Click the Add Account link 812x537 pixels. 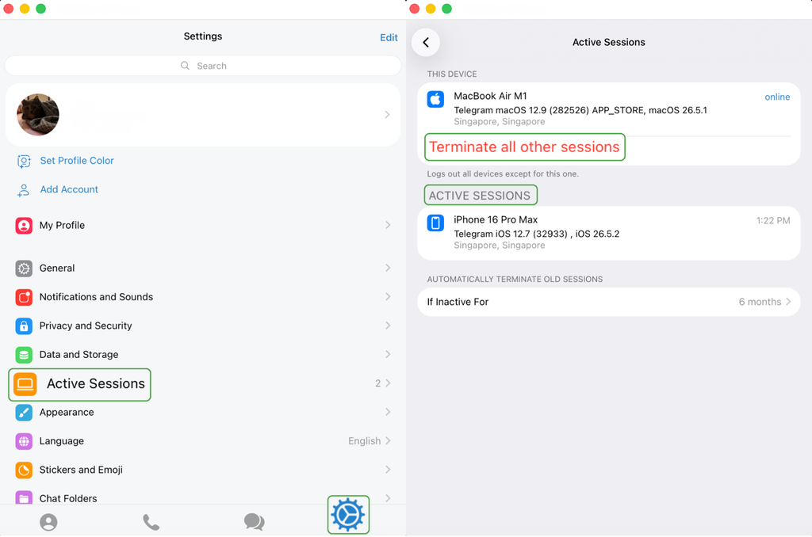pos(69,189)
